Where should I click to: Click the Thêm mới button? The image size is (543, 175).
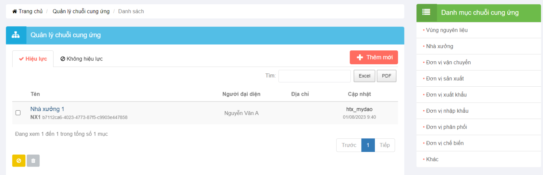click(x=374, y=58)
